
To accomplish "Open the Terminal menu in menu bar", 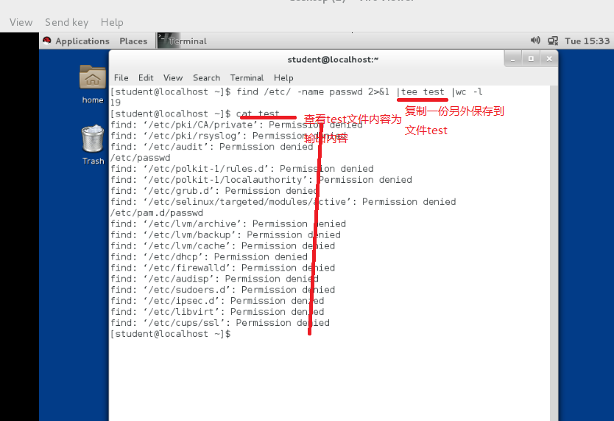I will coord(247,77).
